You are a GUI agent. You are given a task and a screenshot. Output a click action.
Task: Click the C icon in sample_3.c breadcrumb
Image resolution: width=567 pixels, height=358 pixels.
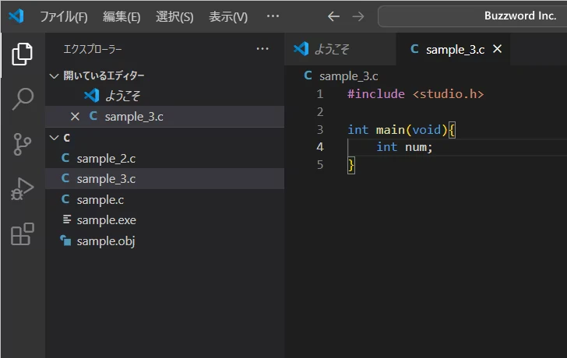tap(308, 75)
